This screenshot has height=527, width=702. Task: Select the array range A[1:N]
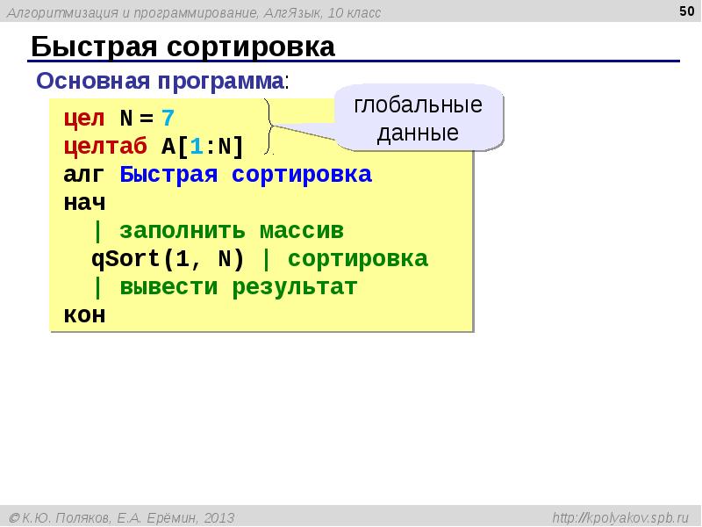tap(202, 146)
